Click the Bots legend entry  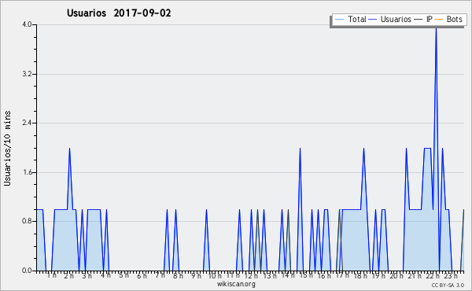[448, 19]
